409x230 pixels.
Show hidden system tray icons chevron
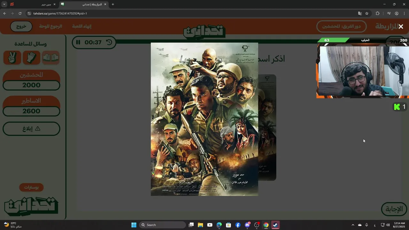coord(353,225)
